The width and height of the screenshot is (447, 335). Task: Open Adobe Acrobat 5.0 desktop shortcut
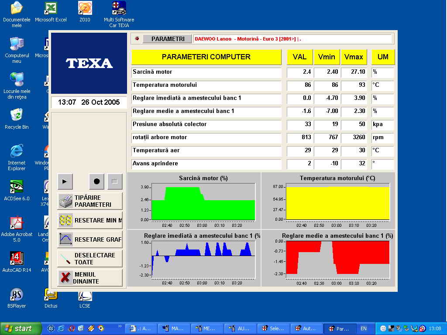click(x=17, y=229)
